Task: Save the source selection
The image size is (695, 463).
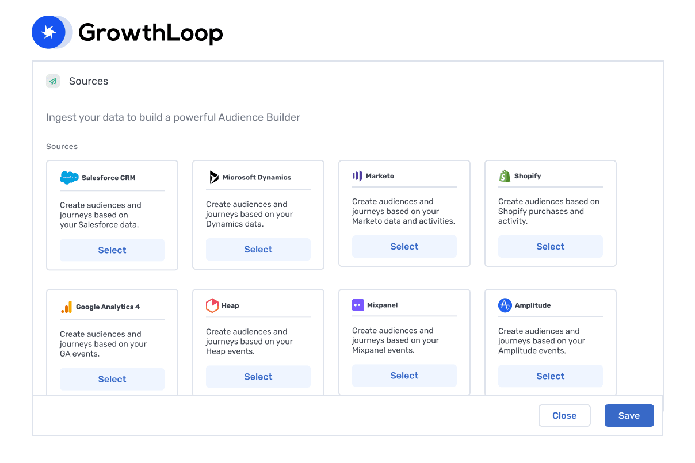Action: click(x=629, y=416)
